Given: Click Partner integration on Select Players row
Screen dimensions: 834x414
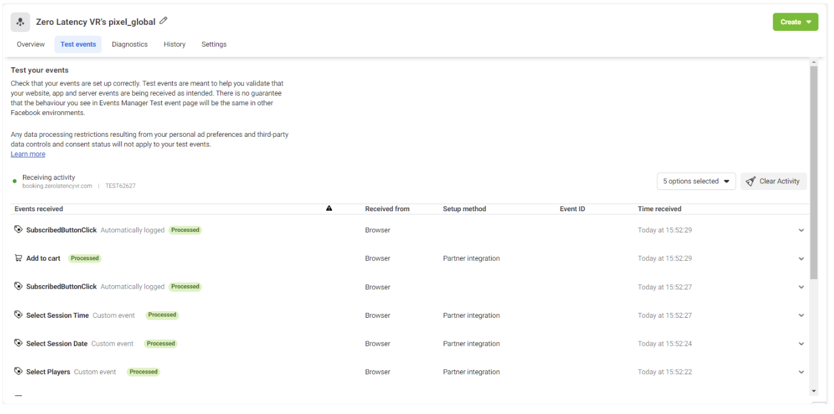Looking at the screenshot, I should pyautogui.click(x=472, y=372).
